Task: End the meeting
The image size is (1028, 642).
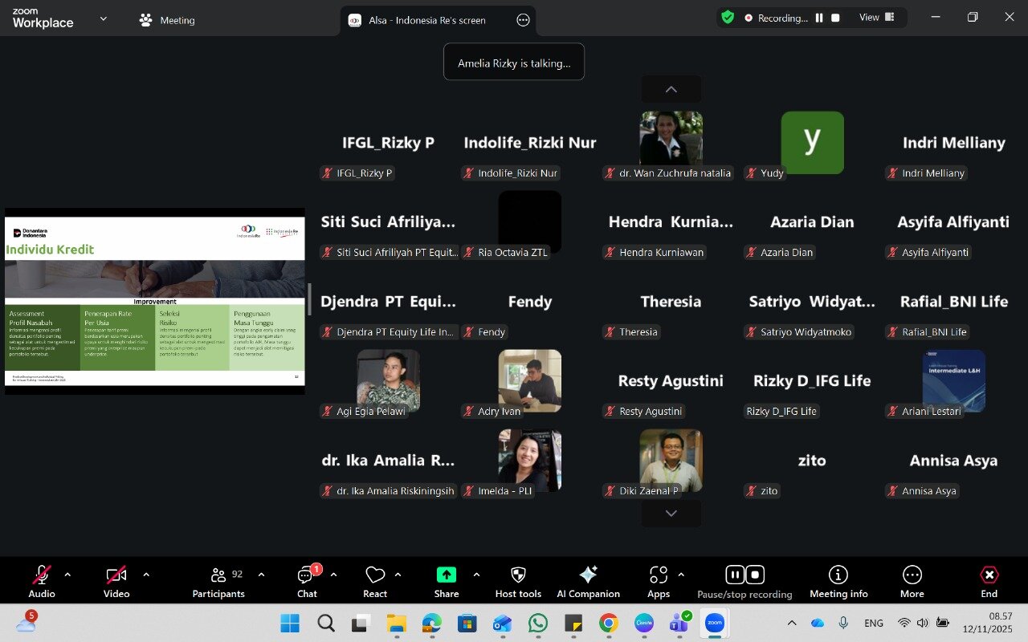Action: (x=989, y=581)
